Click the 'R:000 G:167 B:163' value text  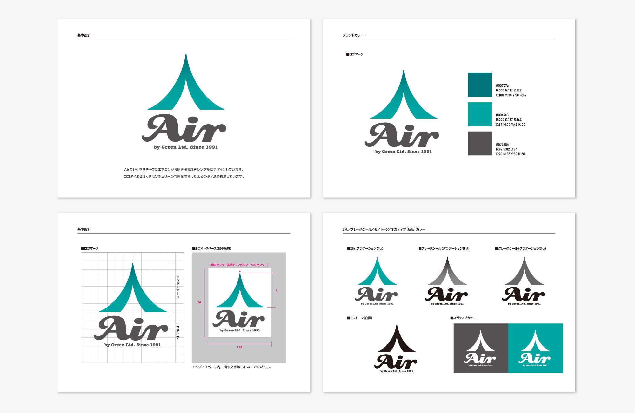[x=508, y=120]
